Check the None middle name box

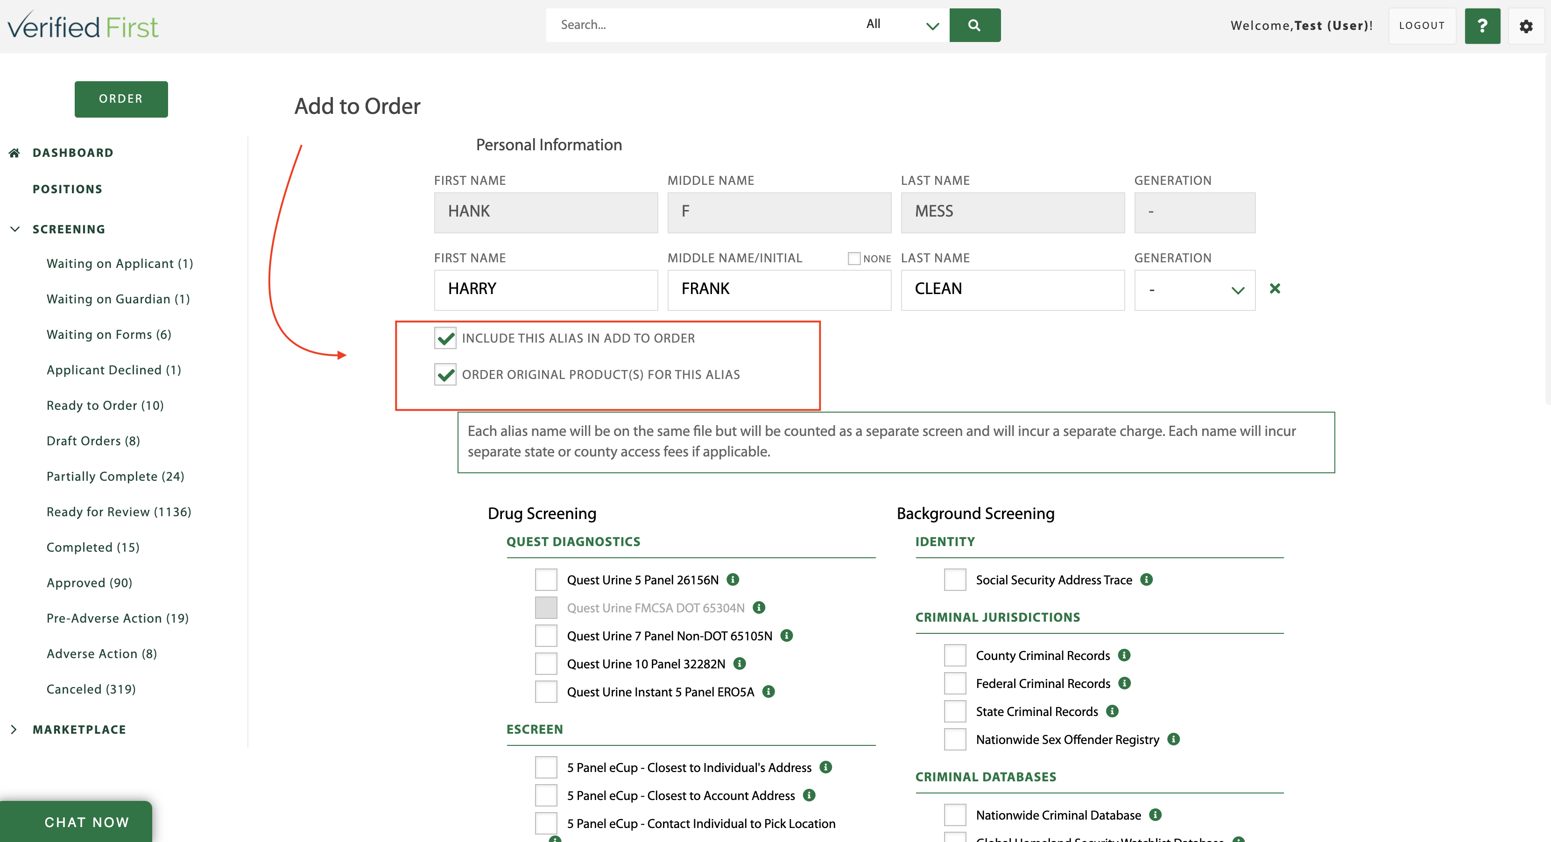[x=854, y=259]
